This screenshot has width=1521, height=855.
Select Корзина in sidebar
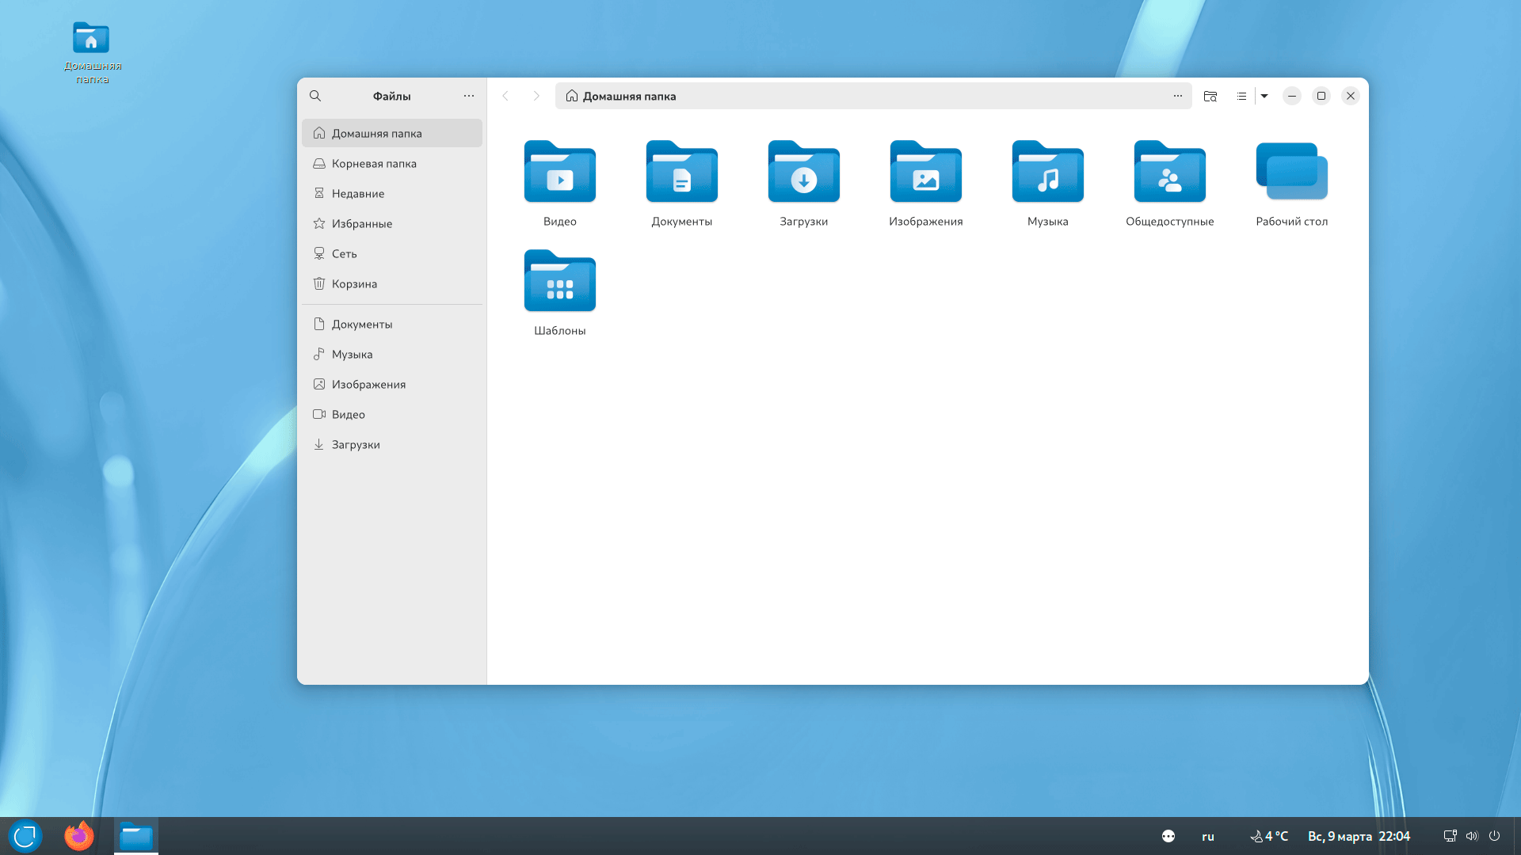tap(354, 283)
